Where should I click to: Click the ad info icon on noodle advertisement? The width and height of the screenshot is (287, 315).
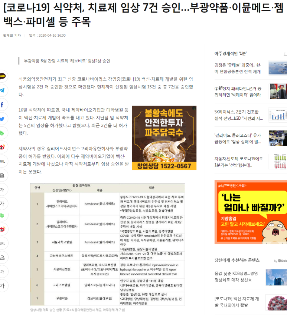(194, 108)
